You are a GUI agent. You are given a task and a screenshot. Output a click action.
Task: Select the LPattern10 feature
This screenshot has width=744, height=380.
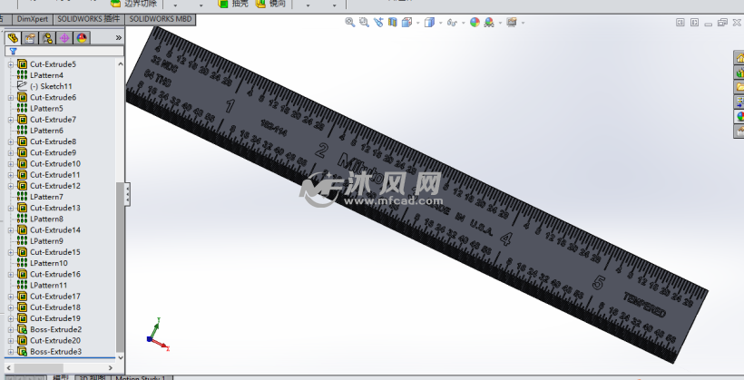(x=48, y=263)
